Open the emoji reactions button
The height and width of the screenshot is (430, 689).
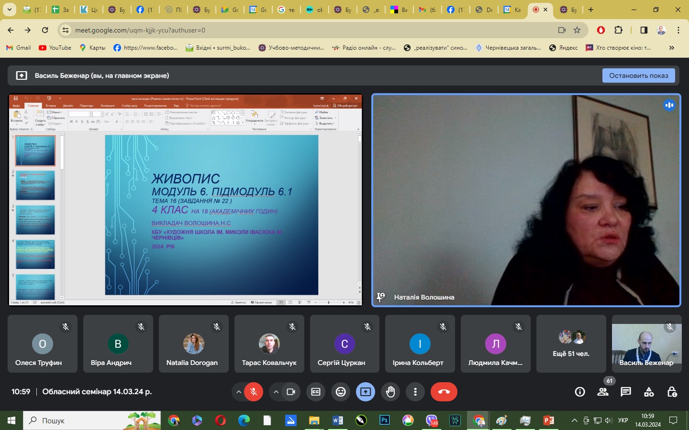click(x=341, y=392)
